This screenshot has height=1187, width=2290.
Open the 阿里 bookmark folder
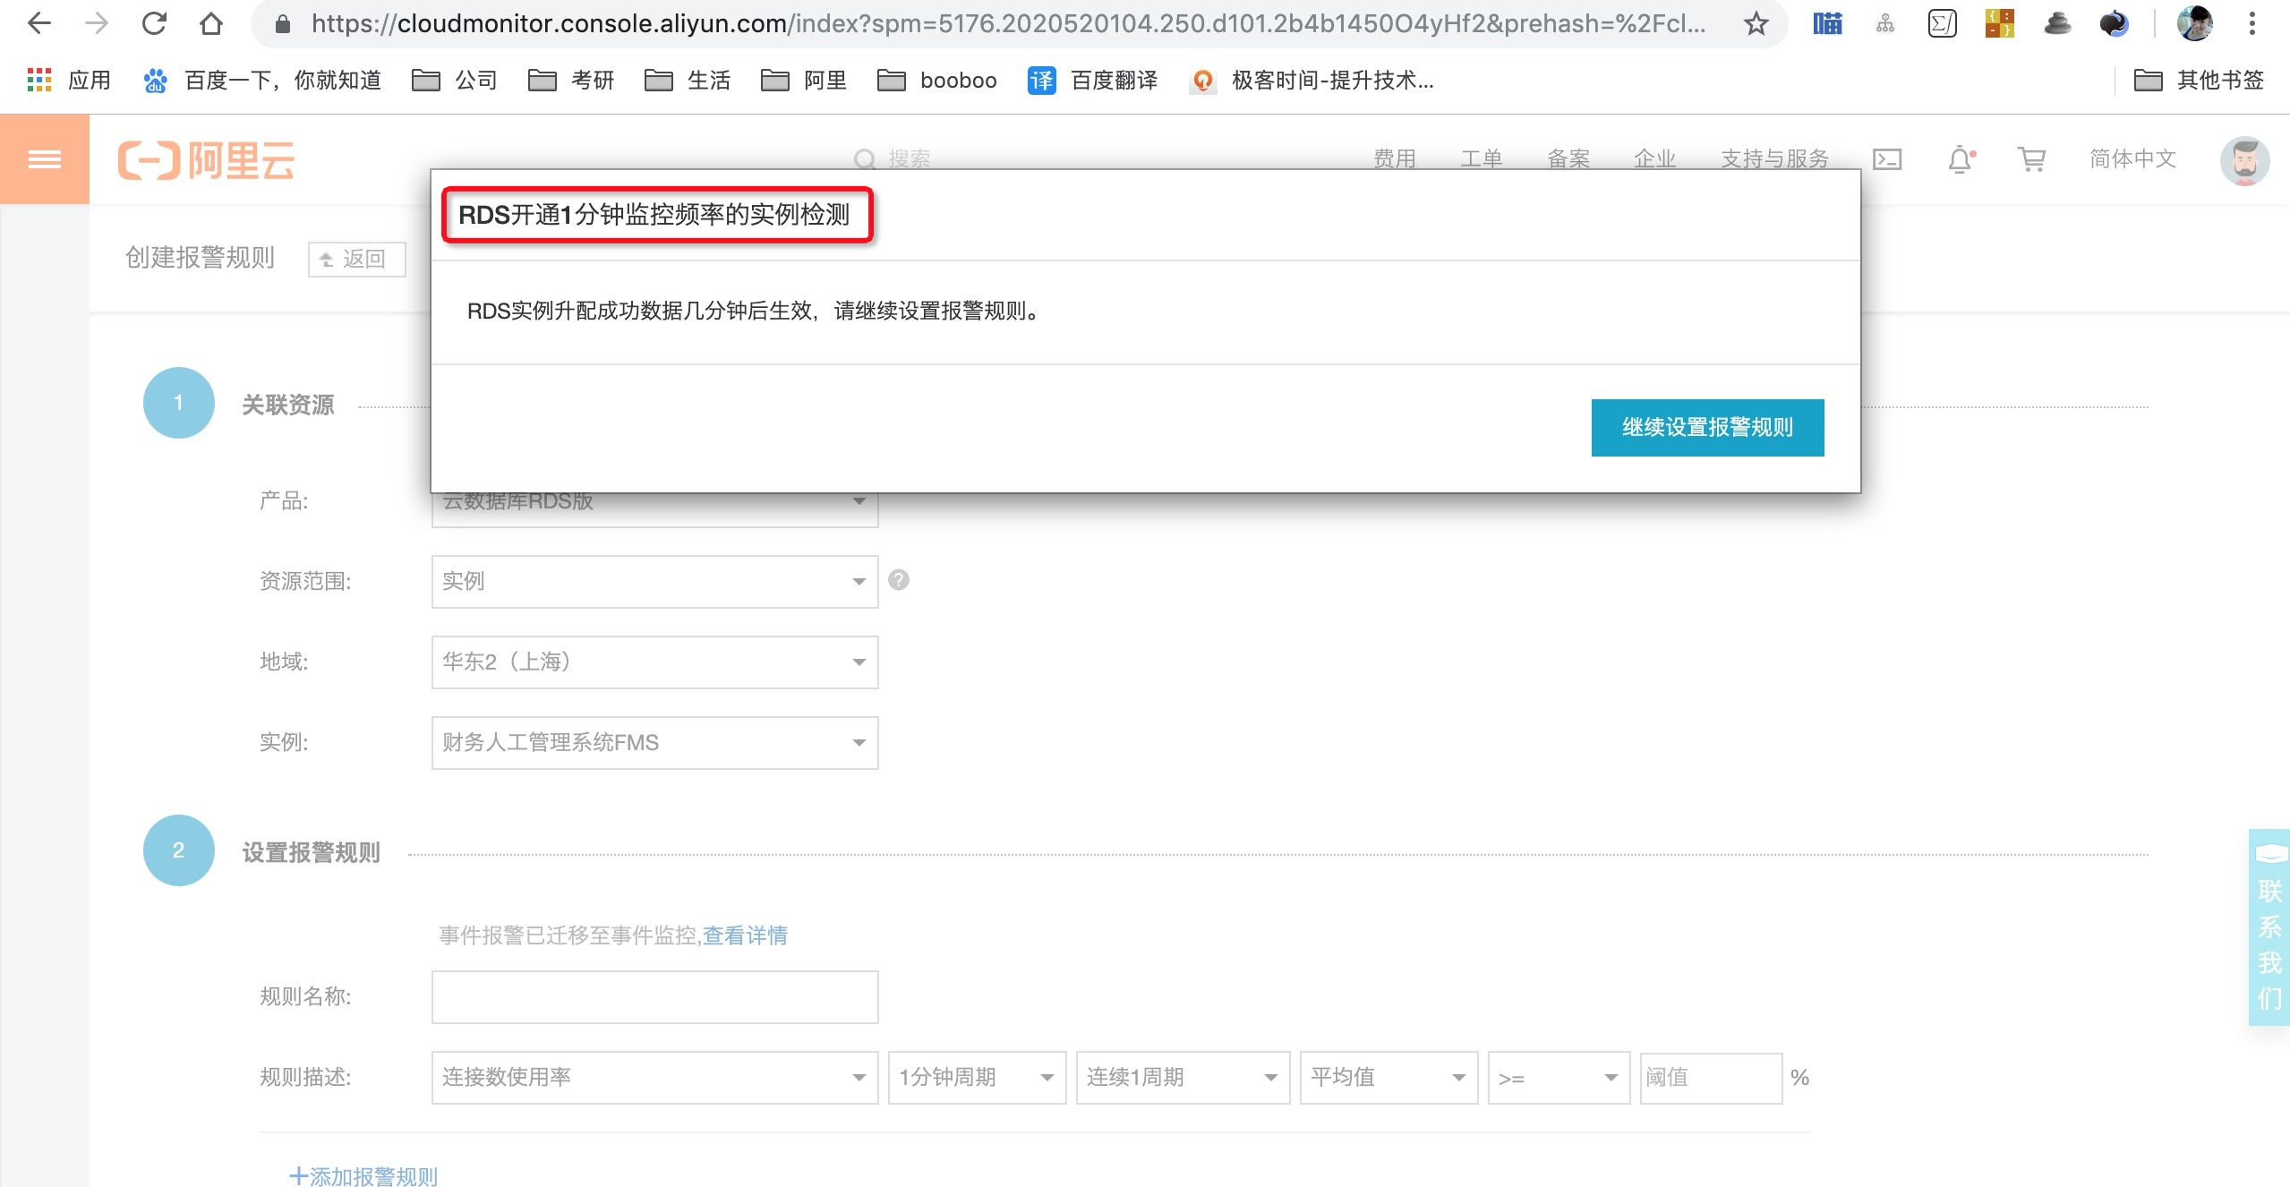click(803, 81)
